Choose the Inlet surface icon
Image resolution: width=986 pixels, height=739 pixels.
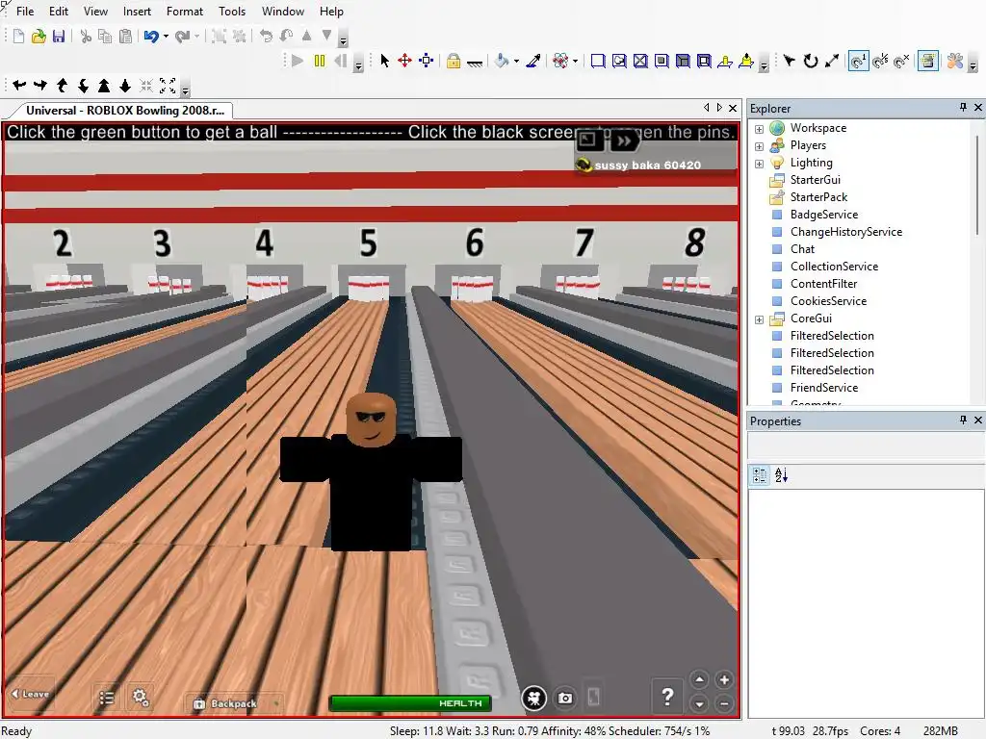click(x=683, y=61)
